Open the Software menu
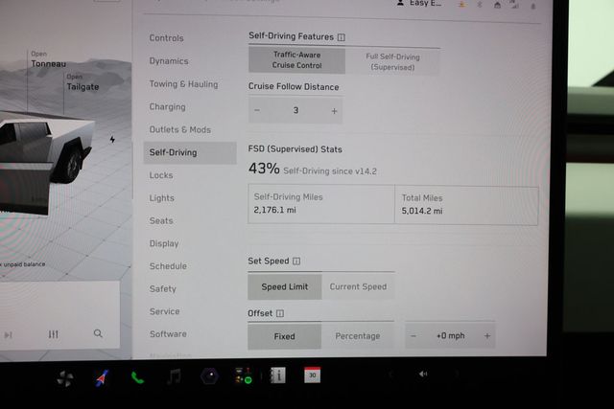Viewport: 614px width, 409px height. (168, 334)
